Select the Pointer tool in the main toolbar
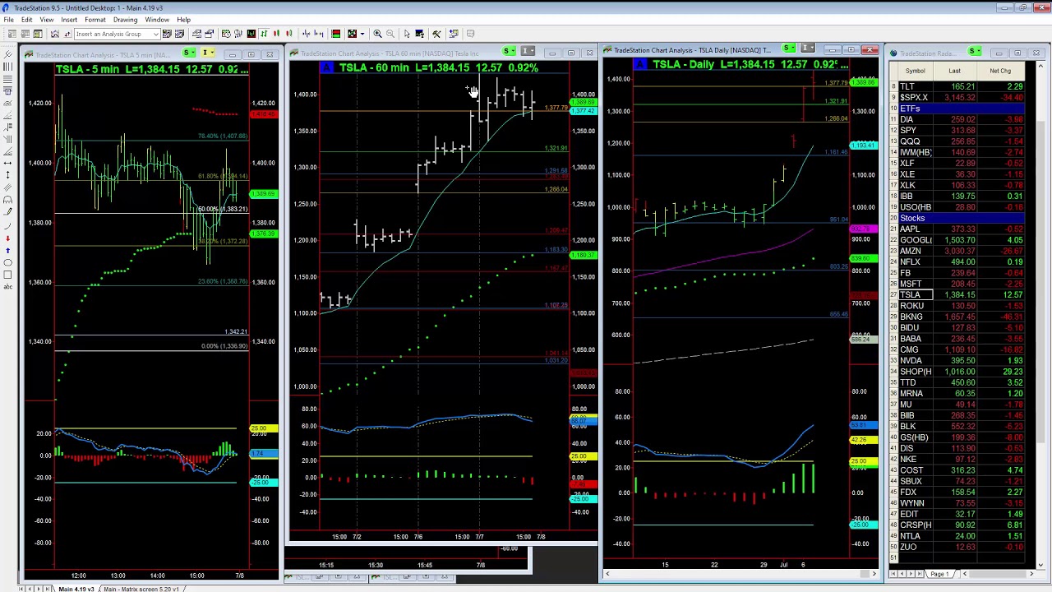Screen dimensions: 1052x592 [407, 34]
